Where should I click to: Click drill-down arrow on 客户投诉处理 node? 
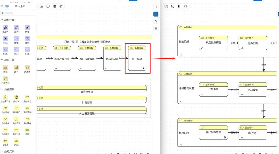(x=225, y=137)
